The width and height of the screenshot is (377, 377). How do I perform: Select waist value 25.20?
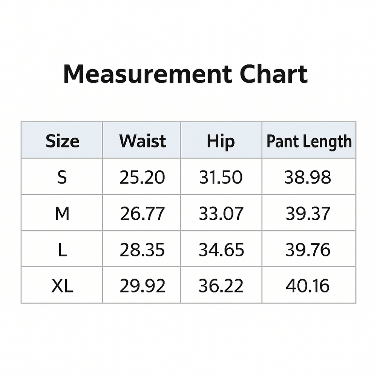point(143,177)
